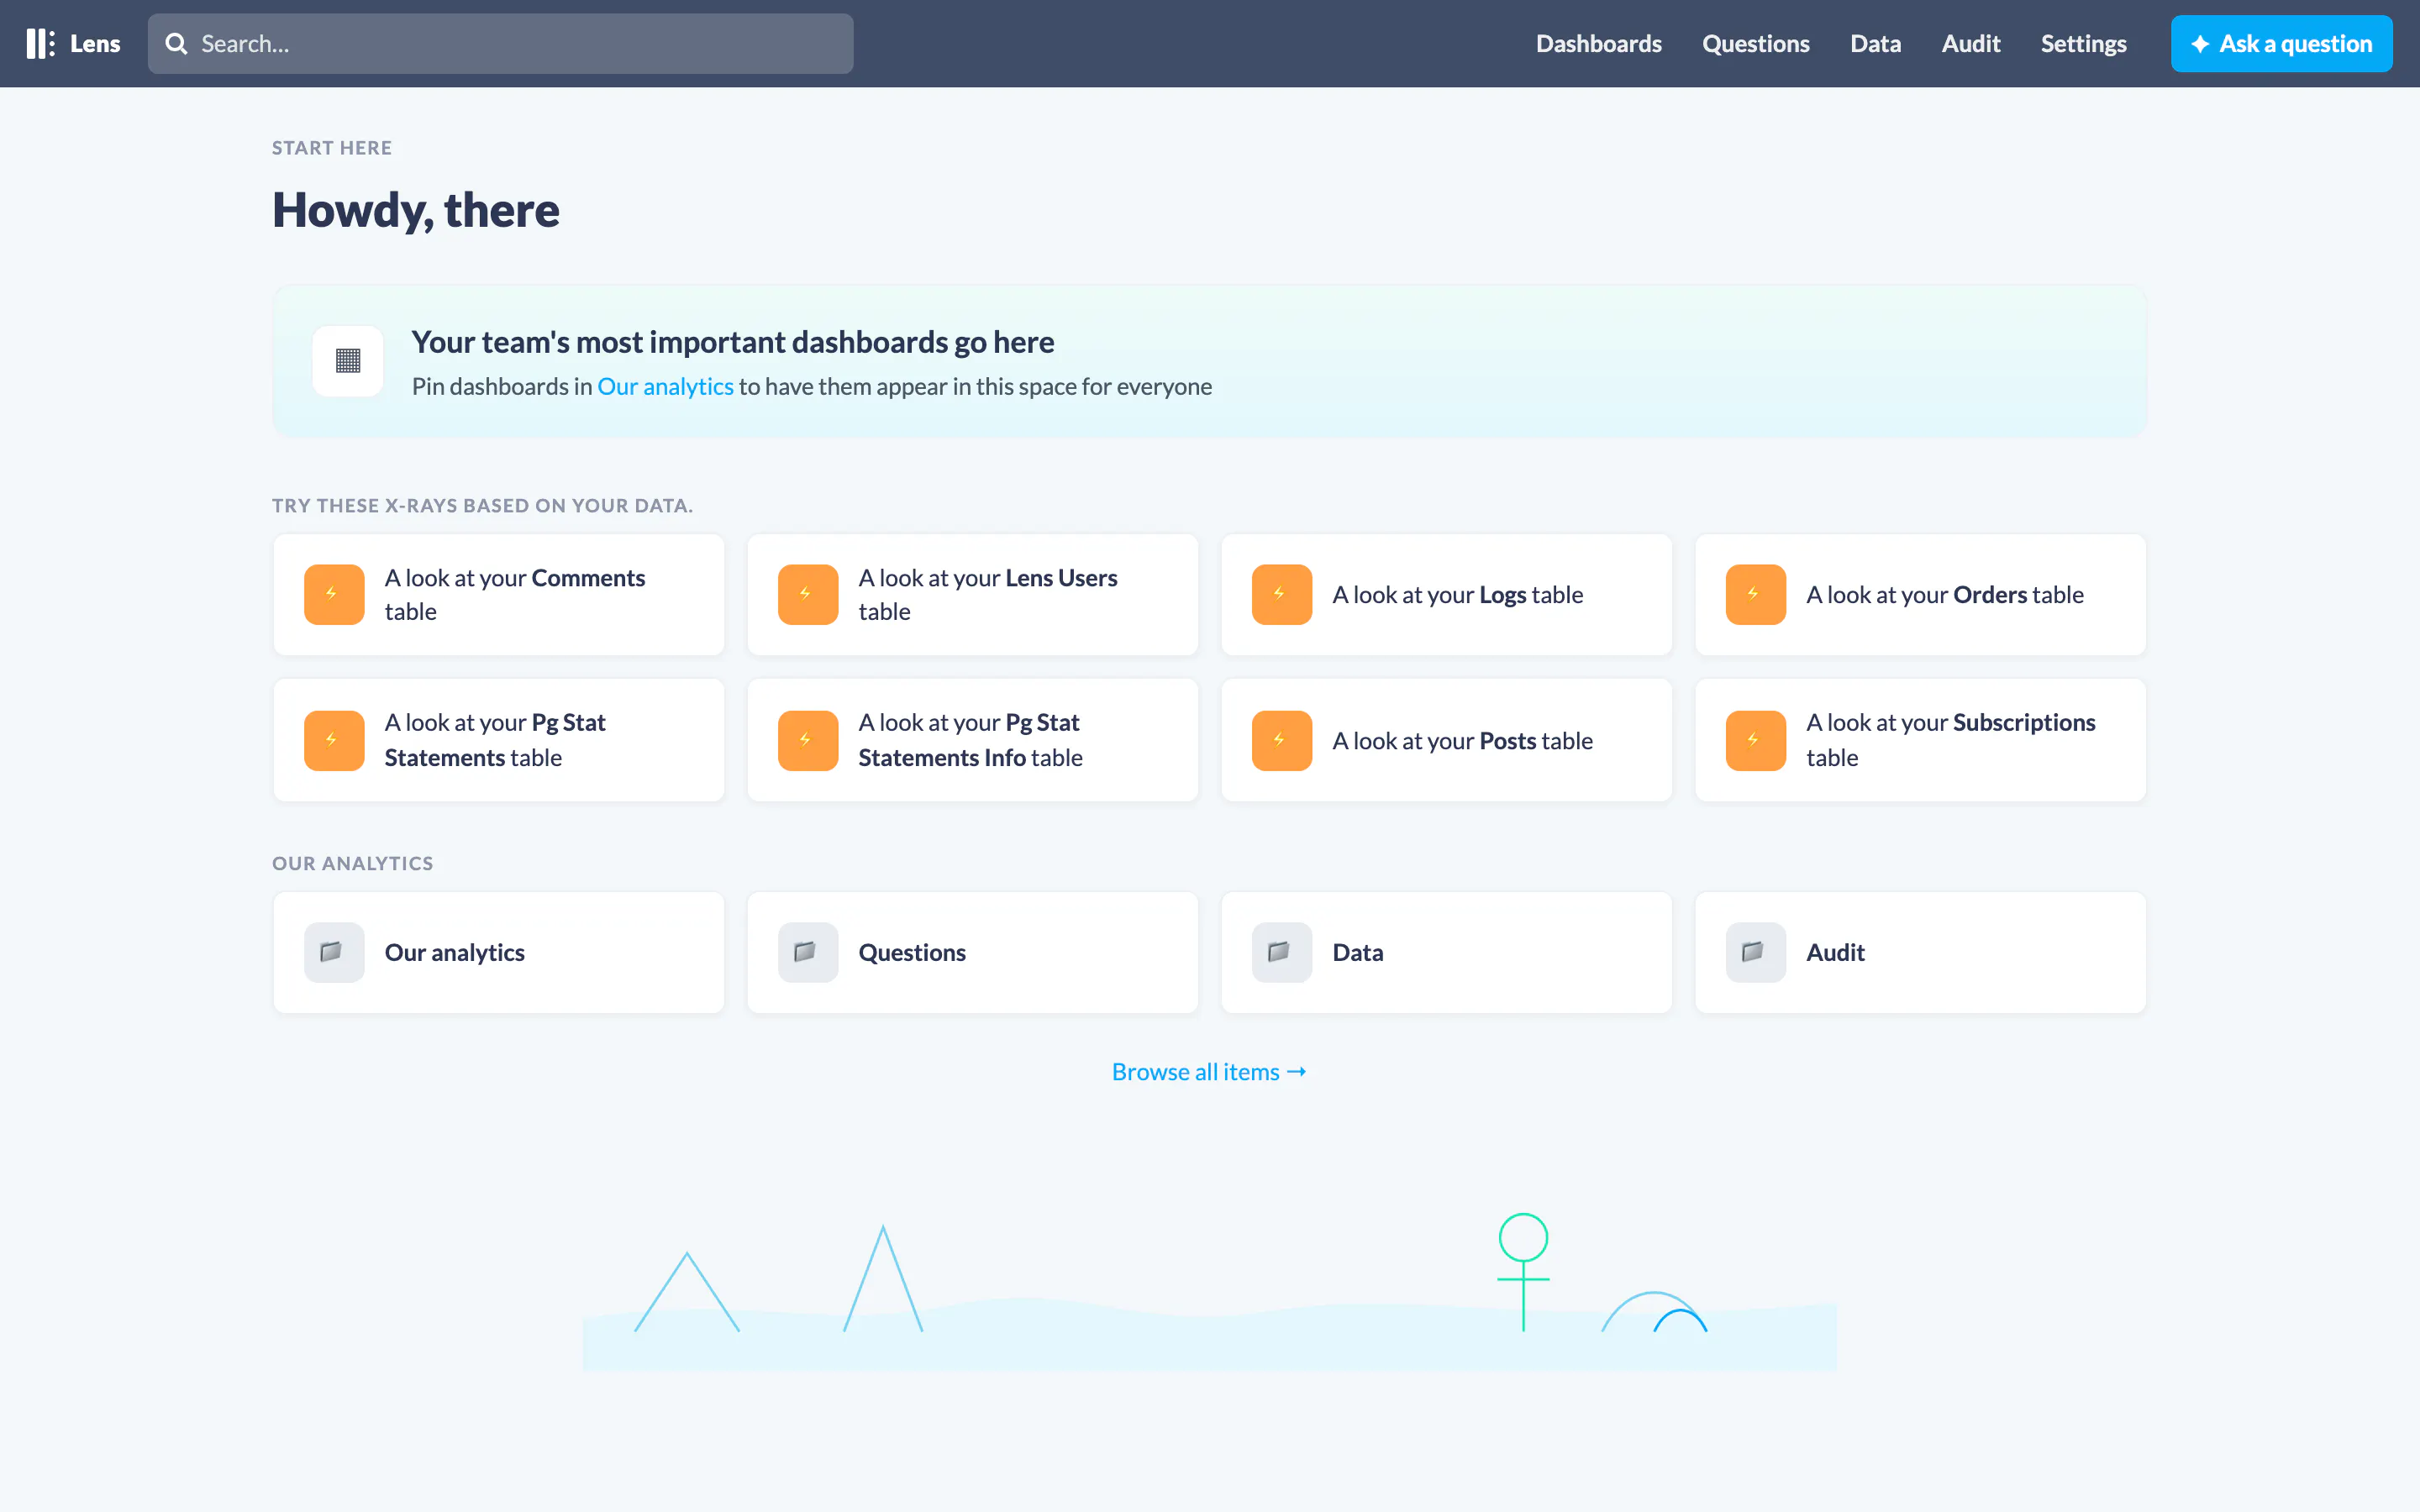Open the look at your Logs table
The image size is (2420, 1512).
[1446, 595]
